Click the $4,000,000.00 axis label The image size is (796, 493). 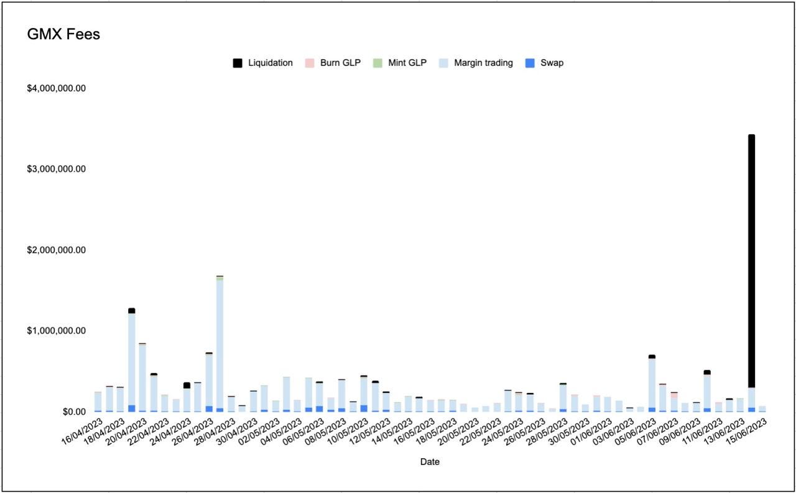pyautogui.click(x=56, y=88)
